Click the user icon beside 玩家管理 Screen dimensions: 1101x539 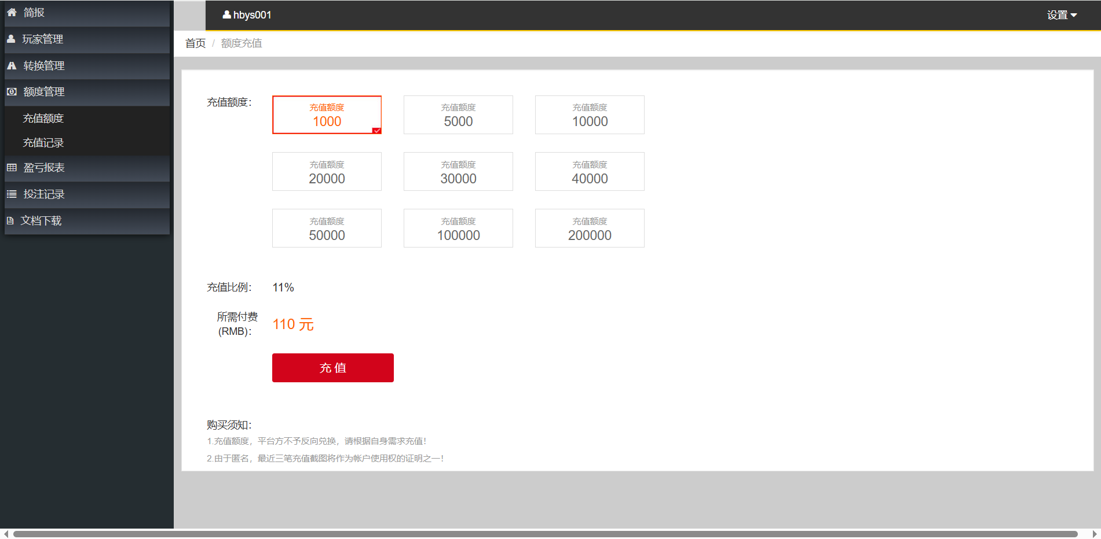[11, 39]
